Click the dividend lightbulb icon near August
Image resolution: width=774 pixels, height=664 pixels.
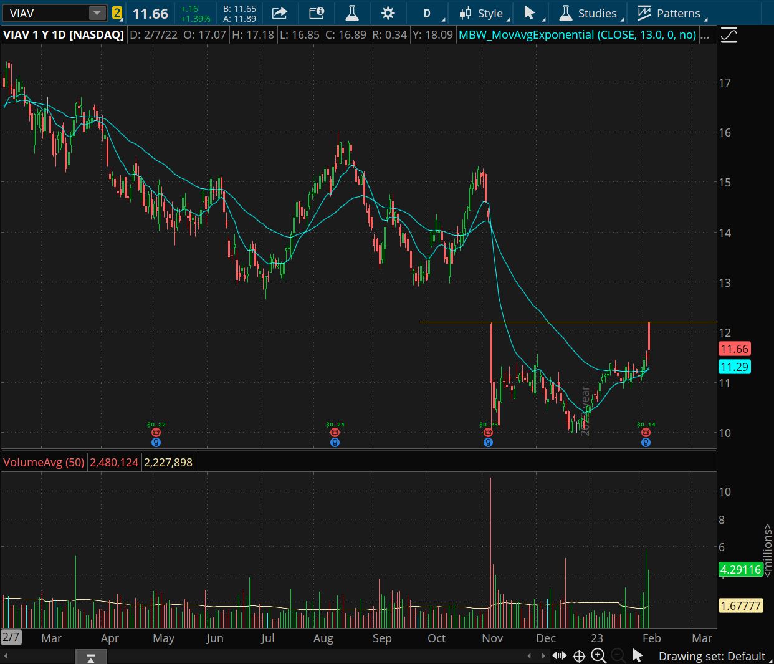click(335, 442)
